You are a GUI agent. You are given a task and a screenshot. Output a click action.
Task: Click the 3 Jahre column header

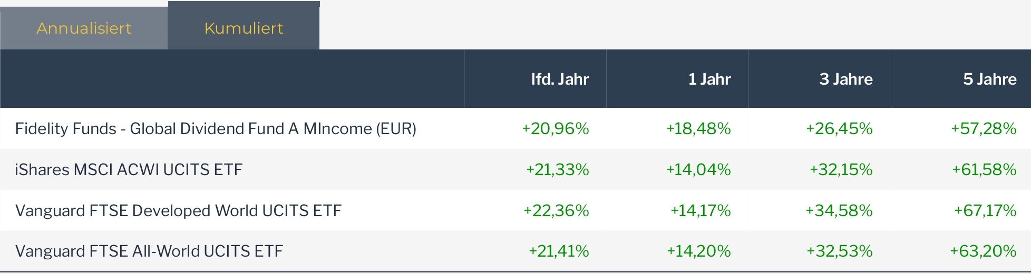(845, 79)
